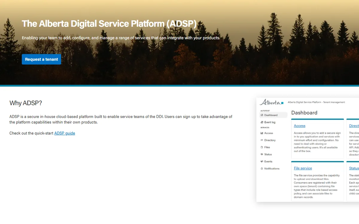Viewport: 359px width, 224px height.
Task: Click the Notifications bell icon in sidebar
Action: 262,169
